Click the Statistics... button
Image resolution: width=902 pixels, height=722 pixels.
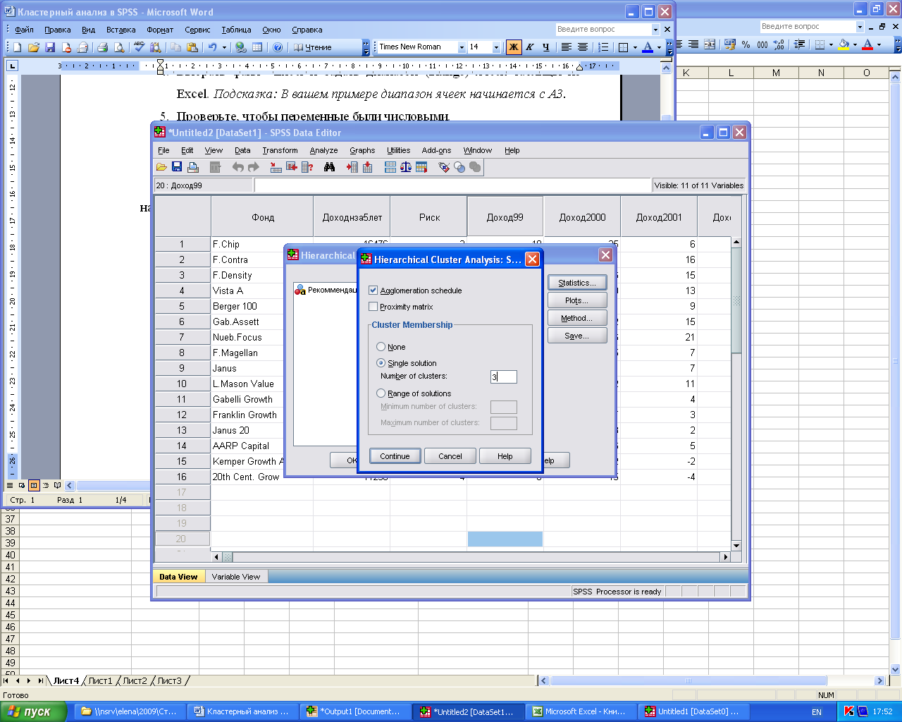[x=577, y=283]
